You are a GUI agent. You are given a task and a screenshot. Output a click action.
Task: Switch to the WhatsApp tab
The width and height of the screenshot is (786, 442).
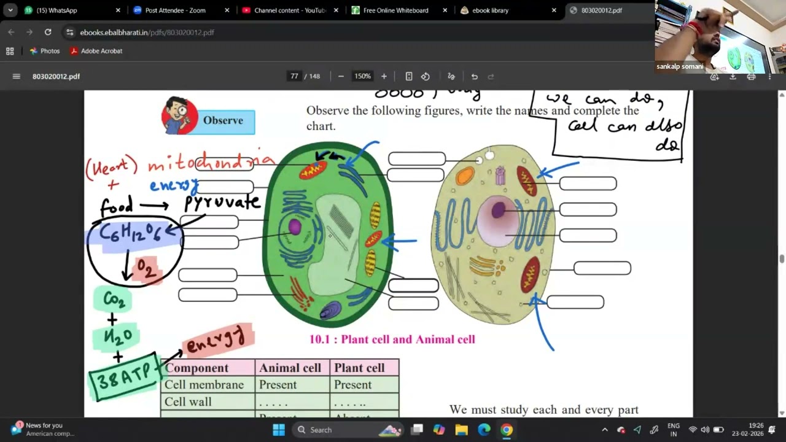click(x=71, y=10)
